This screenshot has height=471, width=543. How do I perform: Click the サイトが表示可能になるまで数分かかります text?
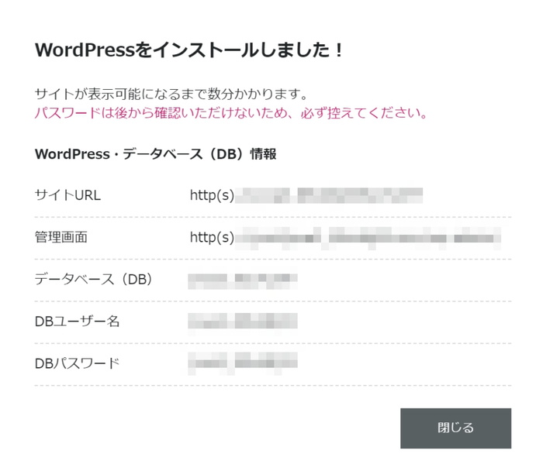click(171, 94)
